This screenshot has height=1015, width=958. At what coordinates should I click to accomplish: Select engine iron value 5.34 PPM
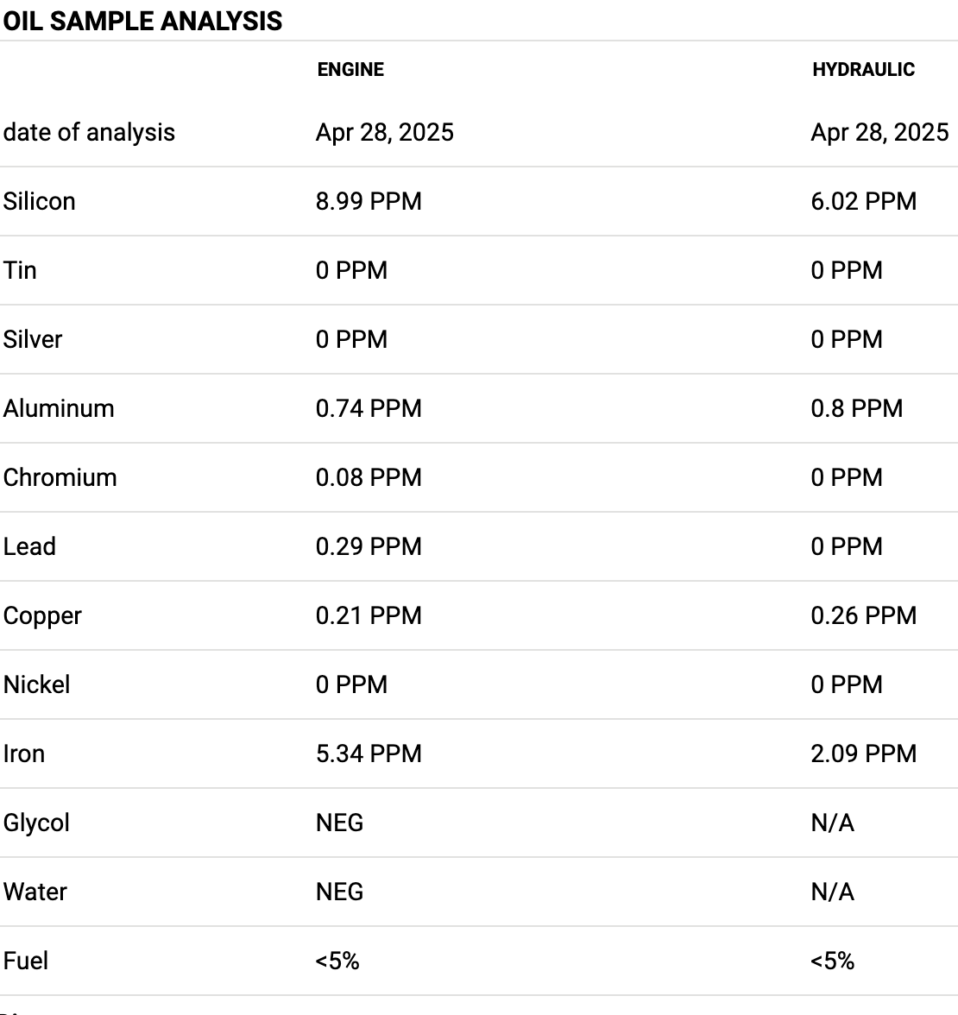click(369, 753)
